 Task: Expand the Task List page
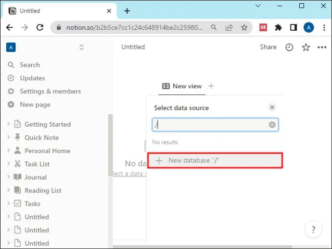(9, 164)
